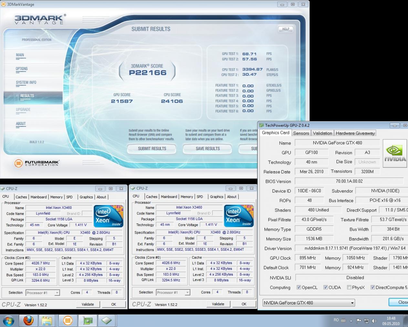Click the TechPowerUp GPU-Z title bar icon
Viewport: 408px width, 327px height.
[x=261, y=125]
